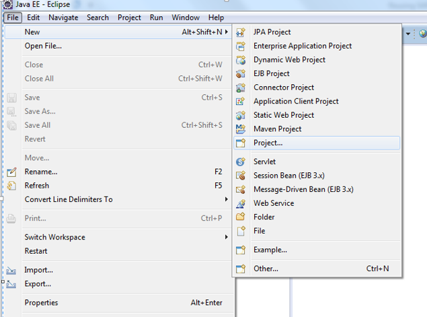
Task: Choose the highlighted Project... entry
Action: point(317,143)
